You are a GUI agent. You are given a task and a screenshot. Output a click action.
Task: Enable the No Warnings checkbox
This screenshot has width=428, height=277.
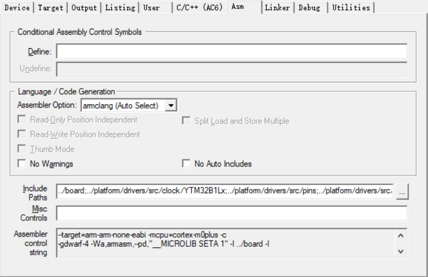click(x=22, y=164)
